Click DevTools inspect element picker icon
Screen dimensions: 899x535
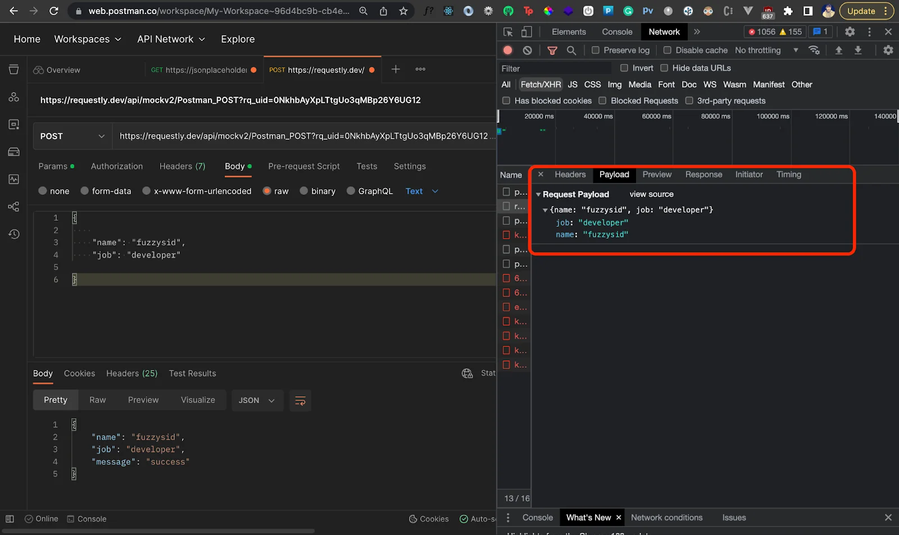tap(508, 32)
